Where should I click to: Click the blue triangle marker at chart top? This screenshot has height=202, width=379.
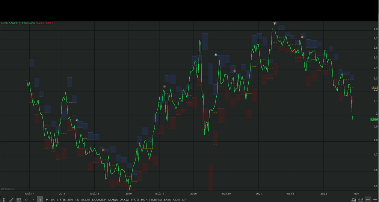click(x=275, y=23)
